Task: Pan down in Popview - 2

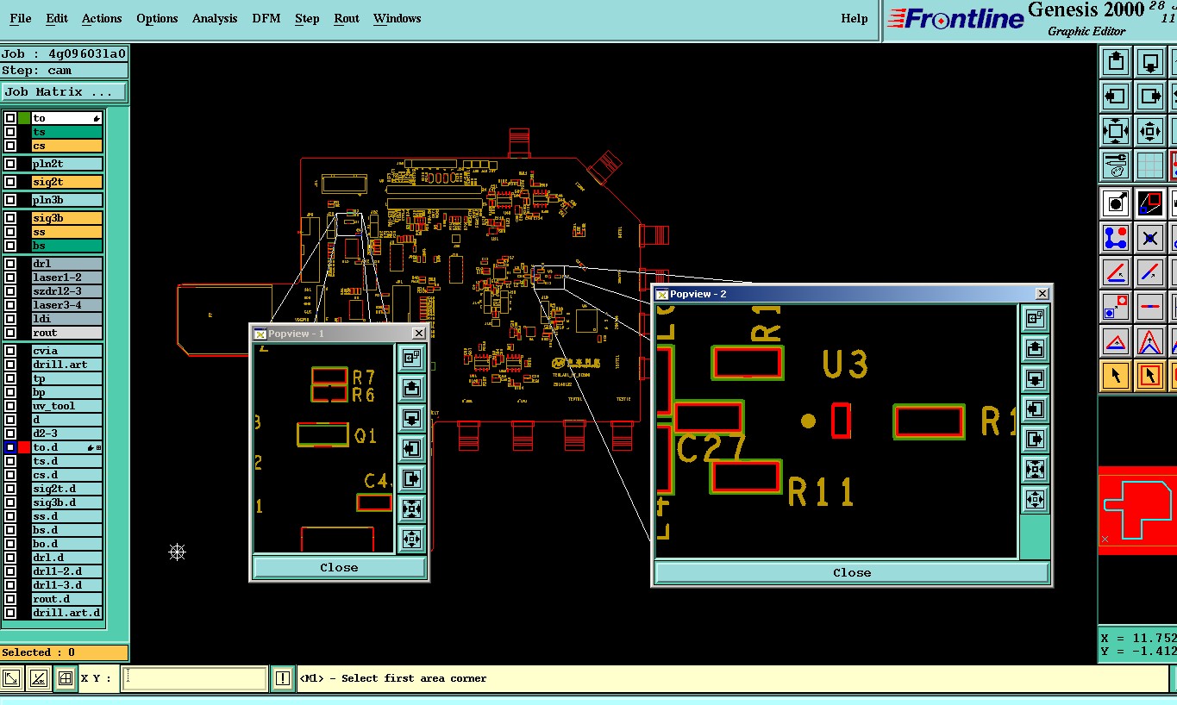Action: [x=1035, y=378]
